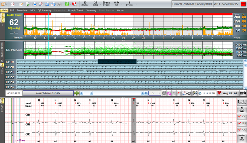
Task: Open the Summary tab
Action: point(91,10)
